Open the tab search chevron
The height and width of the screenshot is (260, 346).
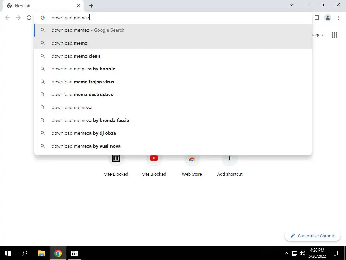tap(292, 5)
